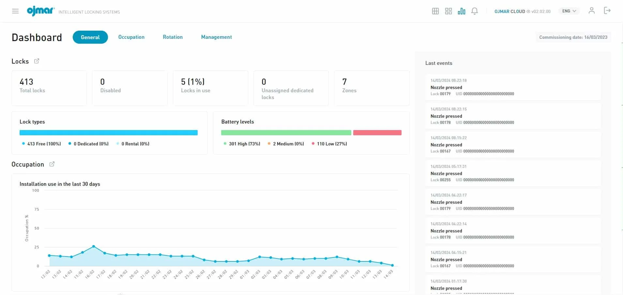Image resolution: width=623 pixels, height=295 pixels.
Task: Switch to the Occupation tab
Action: 131,37
